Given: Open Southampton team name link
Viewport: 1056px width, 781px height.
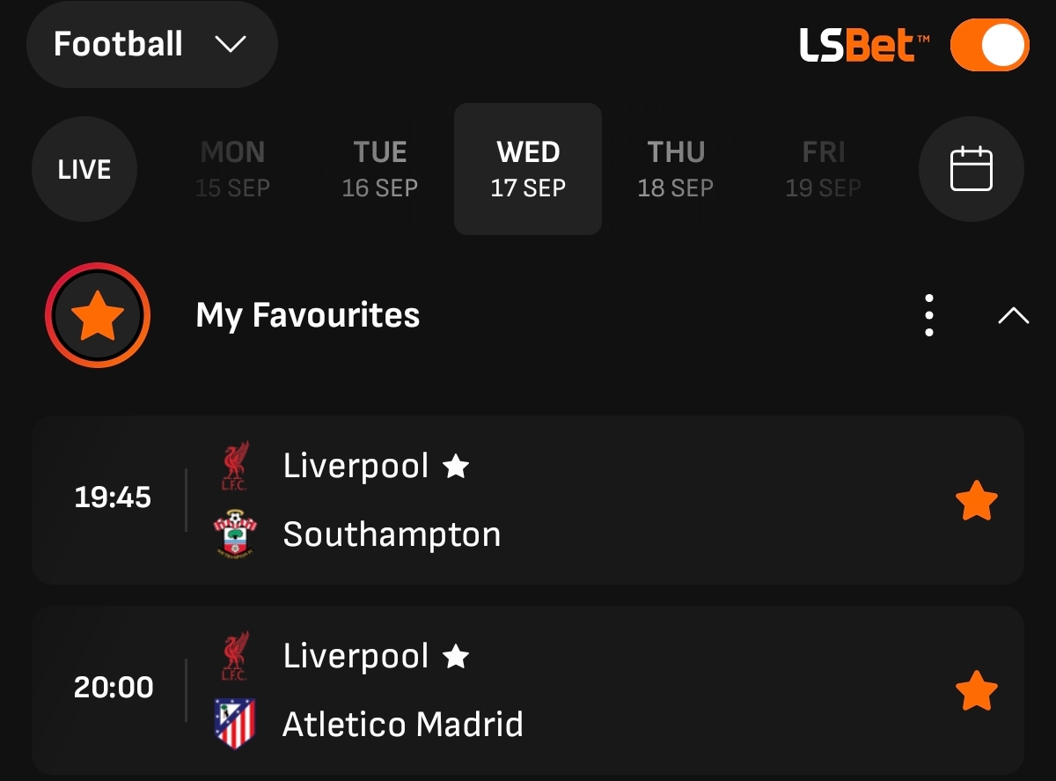Looking at the screenshot, I should (x=392, y=534).
